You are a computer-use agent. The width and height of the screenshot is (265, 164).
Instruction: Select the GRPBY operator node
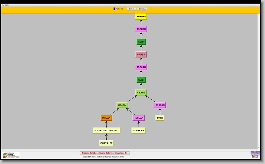click(x=141, y=55)
